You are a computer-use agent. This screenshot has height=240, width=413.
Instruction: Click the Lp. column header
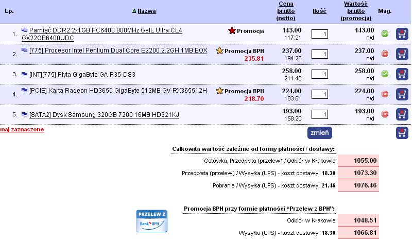(x=9, y=11)
